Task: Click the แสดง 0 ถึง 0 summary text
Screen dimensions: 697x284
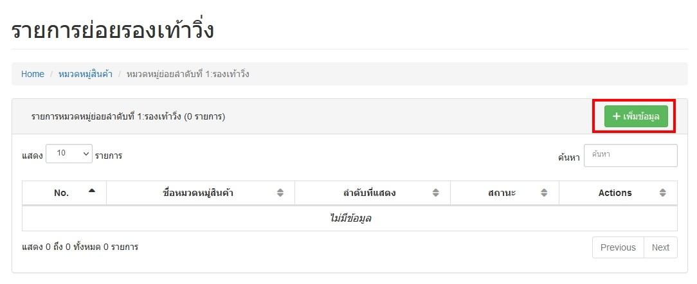Action: pos(80,247)
